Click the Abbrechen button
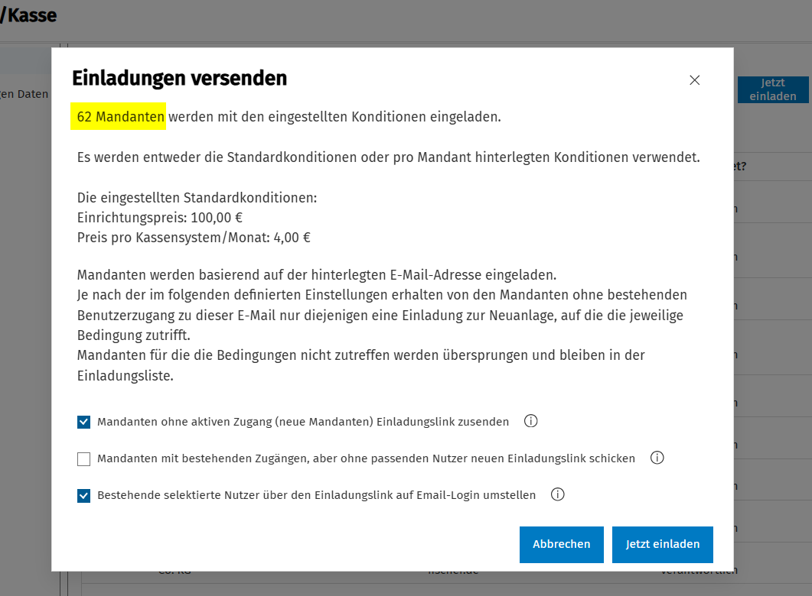 (x=561, y=544)
